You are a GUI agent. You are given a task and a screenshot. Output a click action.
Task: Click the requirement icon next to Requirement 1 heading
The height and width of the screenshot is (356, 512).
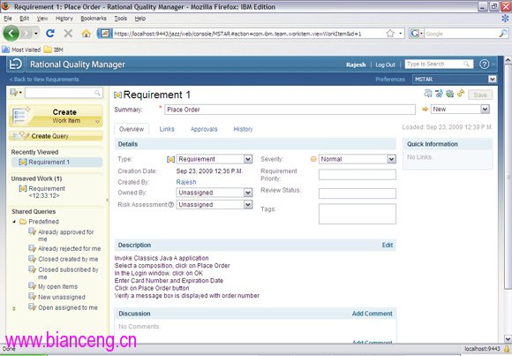[x=117, y=95]
